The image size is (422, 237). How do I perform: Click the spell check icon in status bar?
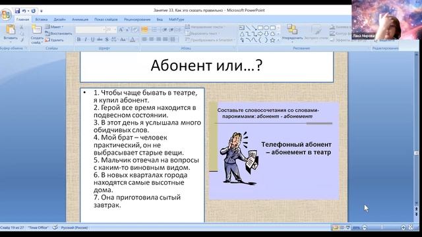coord(55,227)
